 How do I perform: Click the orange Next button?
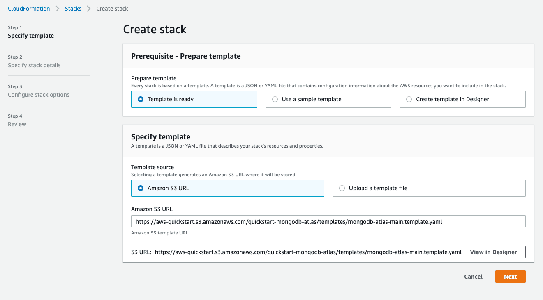510,277
